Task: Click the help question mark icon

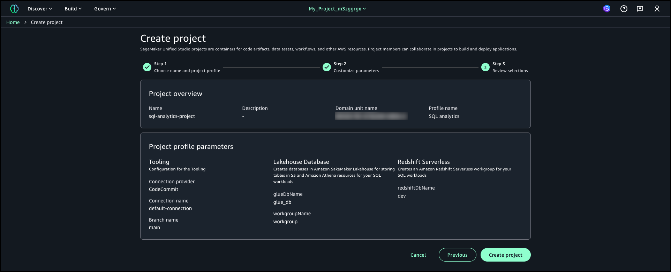Action: pos(624,9)
